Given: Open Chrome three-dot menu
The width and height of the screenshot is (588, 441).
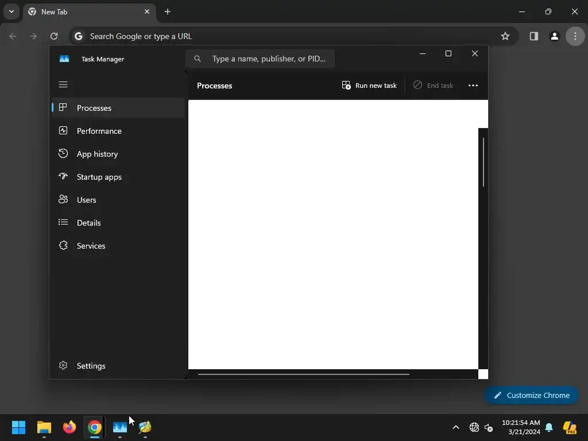Looking at the screenshot, I should 575,36.
